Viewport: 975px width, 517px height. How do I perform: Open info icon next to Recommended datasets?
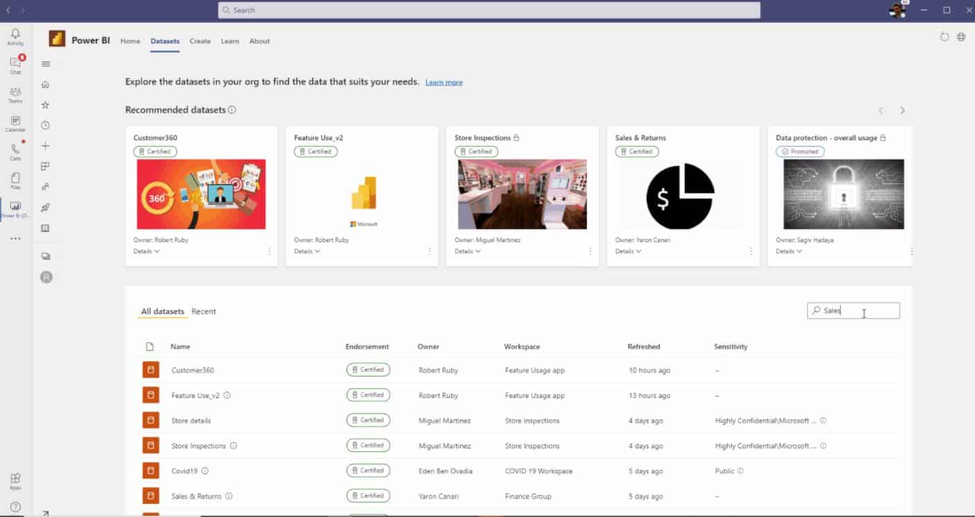point(232,110)
